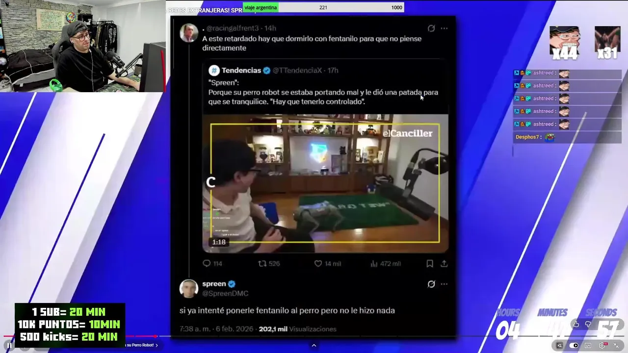628x353 pixels.
Task: Expand the chapter title 'su Perro Robot!'
Action: [x=141, y=345]
